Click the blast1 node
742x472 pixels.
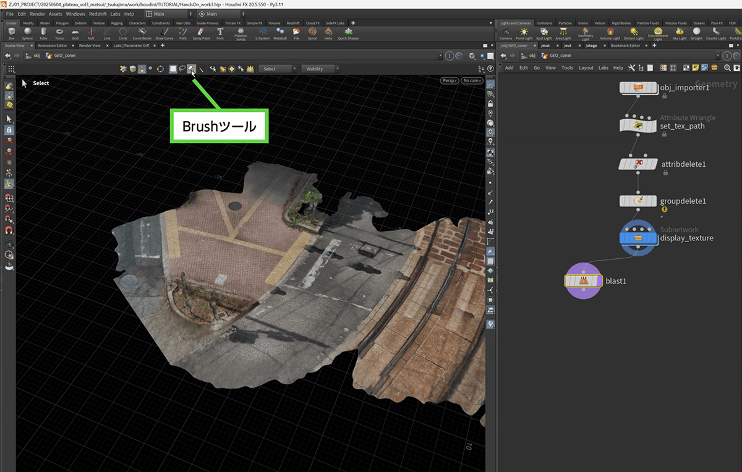coord(582,281)
